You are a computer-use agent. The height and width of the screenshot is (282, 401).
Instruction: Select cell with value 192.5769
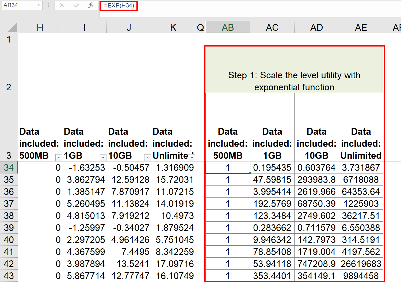pos(272,204)
